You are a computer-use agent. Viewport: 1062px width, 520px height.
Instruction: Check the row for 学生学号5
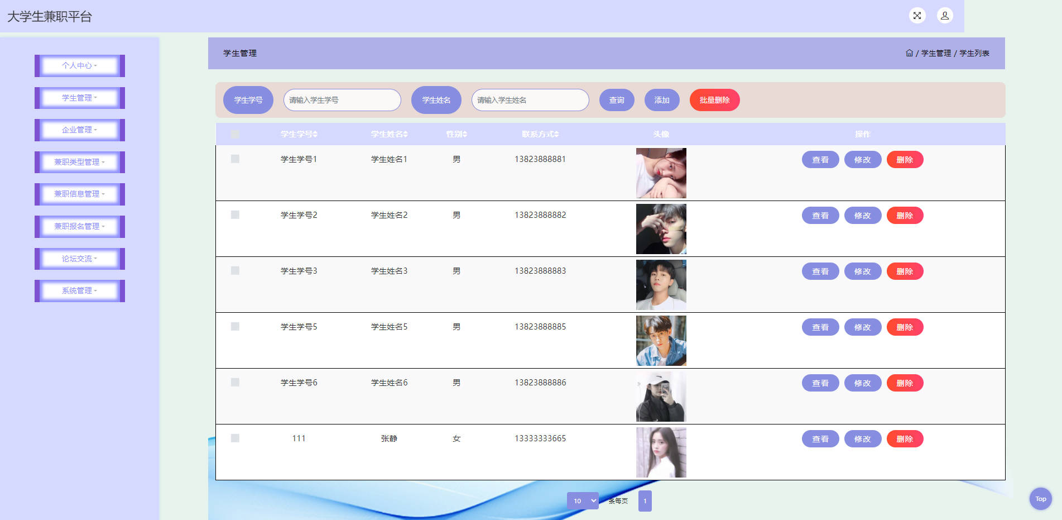click(235, 327)
